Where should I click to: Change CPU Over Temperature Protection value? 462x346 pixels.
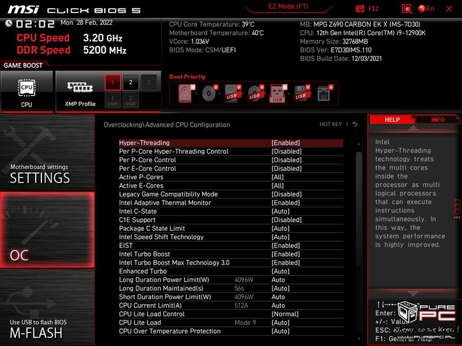pyautogui.click(x=280, y=331)
